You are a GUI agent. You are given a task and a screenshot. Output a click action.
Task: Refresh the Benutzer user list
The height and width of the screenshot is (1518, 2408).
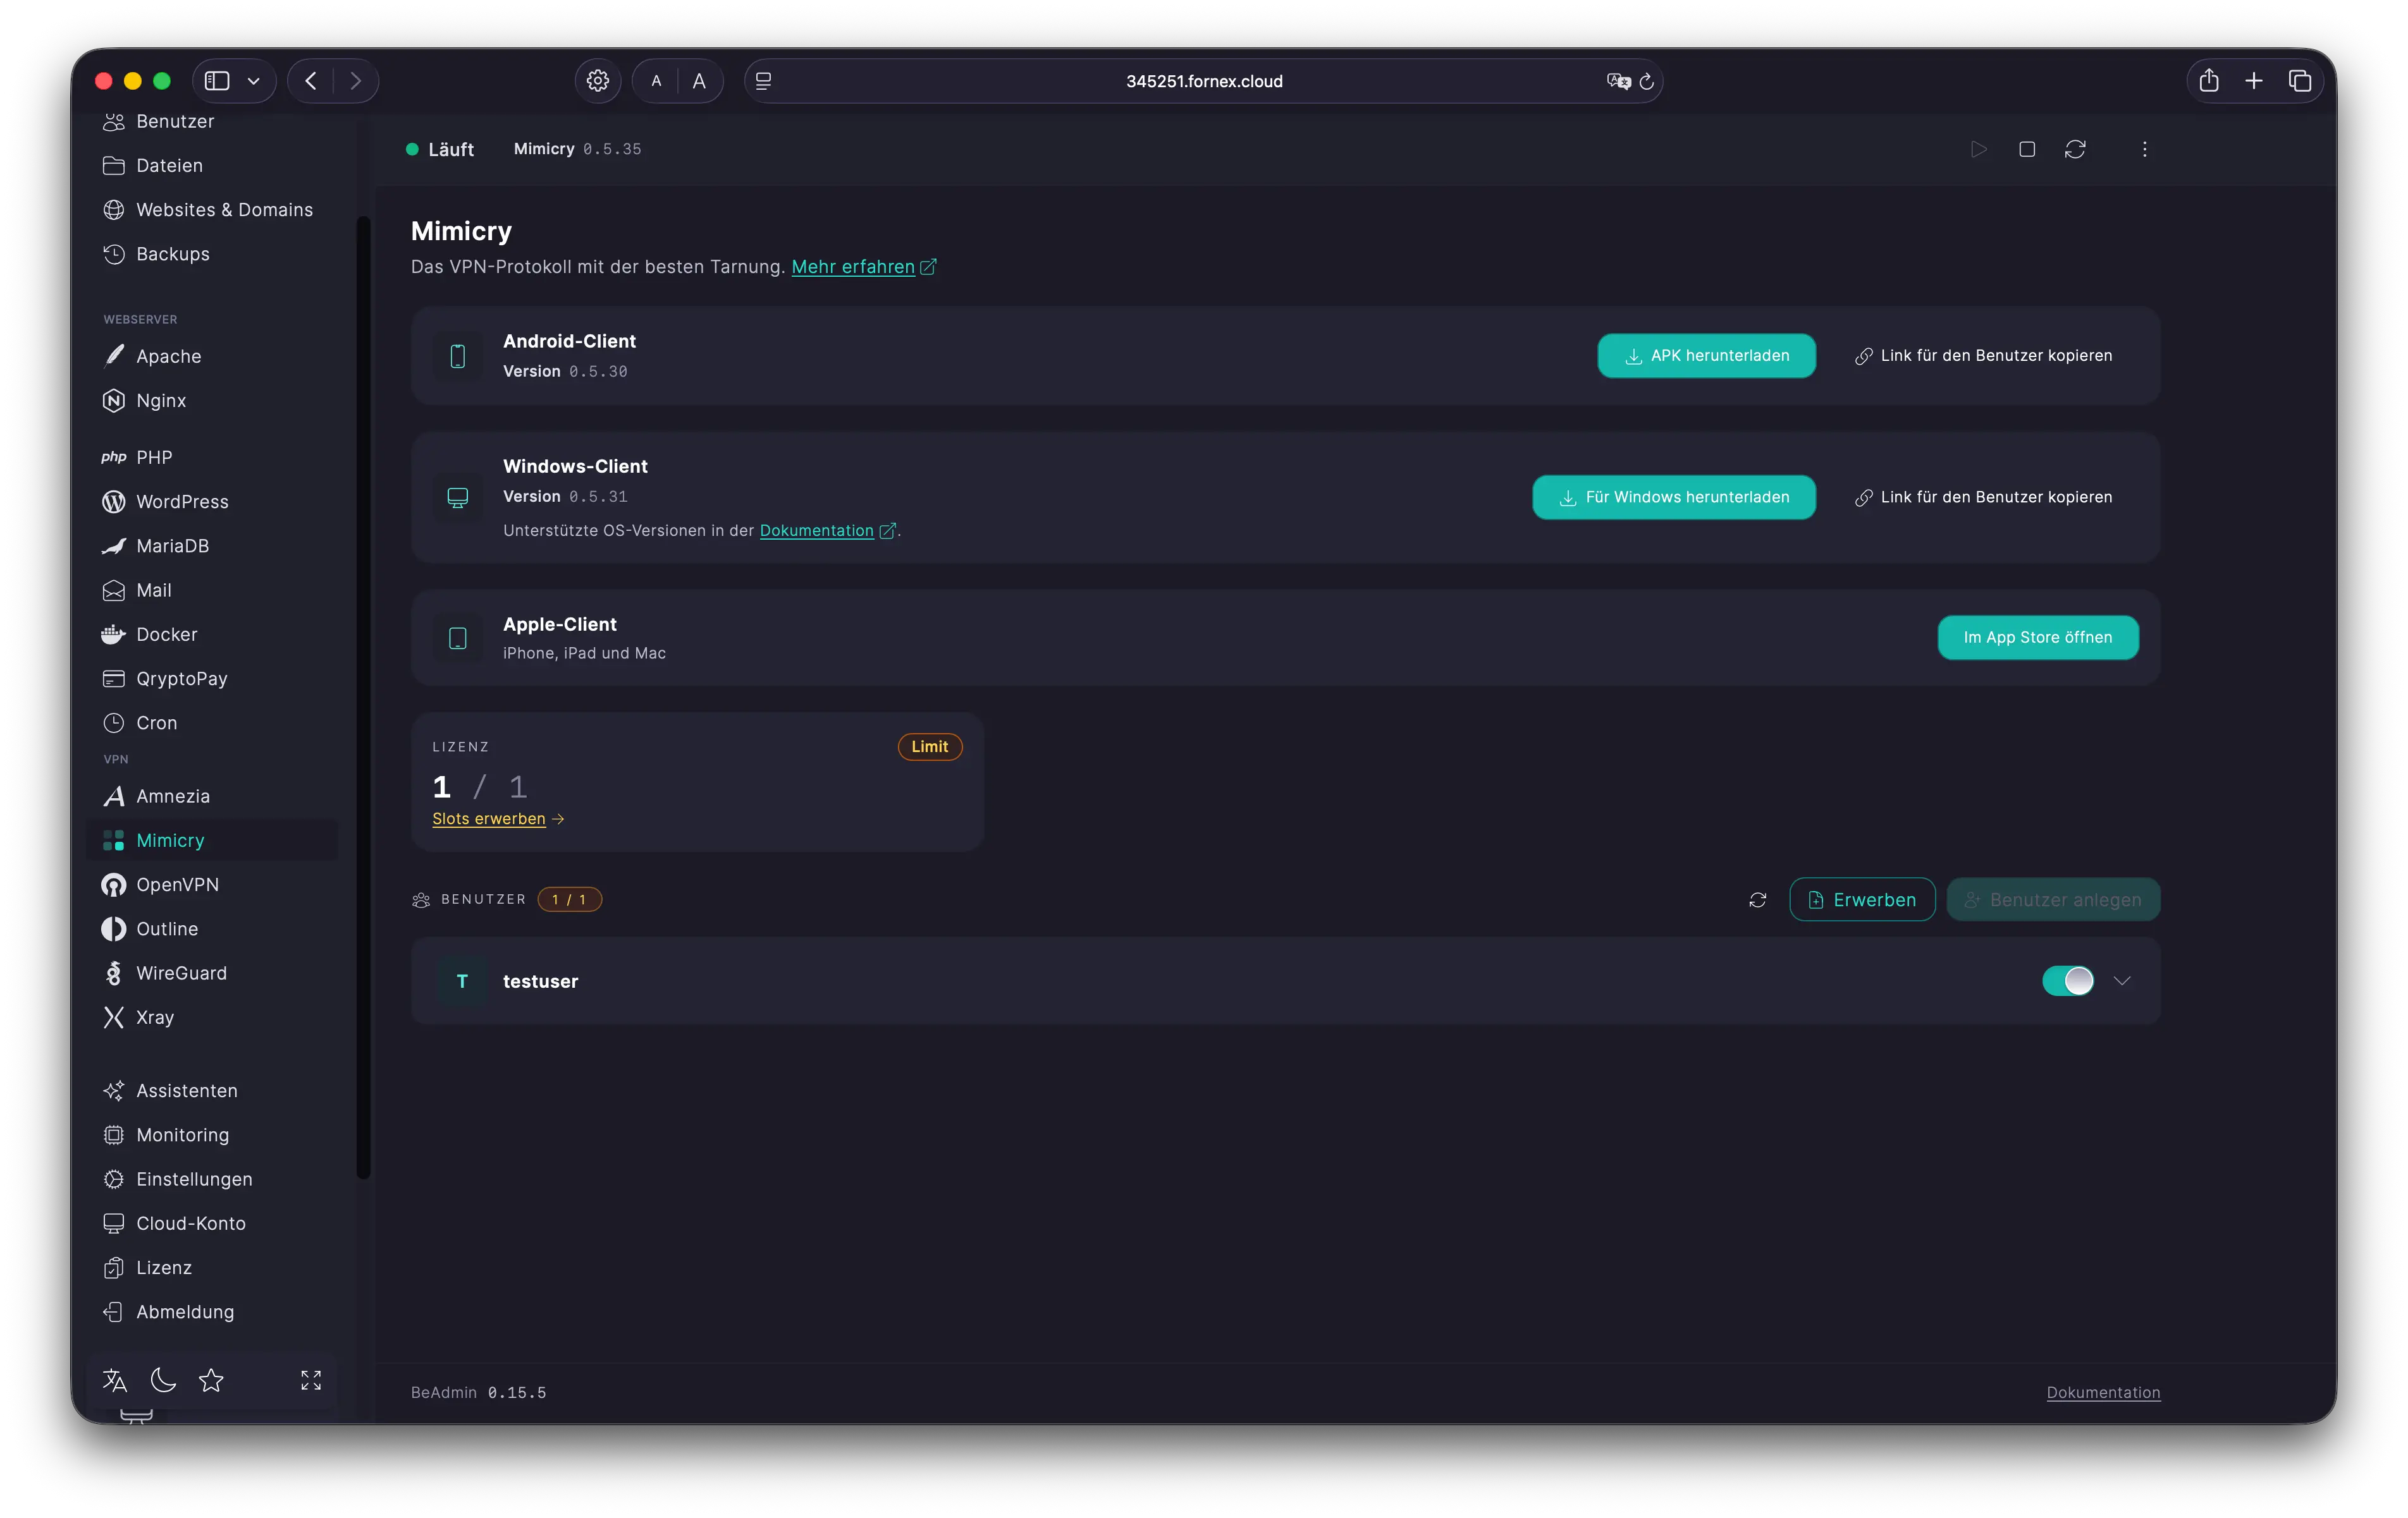[1757, 899]
